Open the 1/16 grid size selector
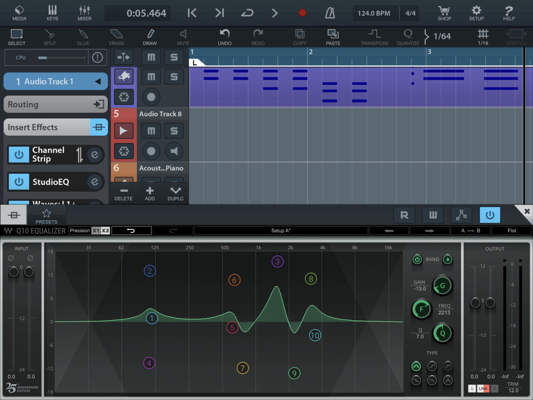The image size is (533, 400). point(483,37)
